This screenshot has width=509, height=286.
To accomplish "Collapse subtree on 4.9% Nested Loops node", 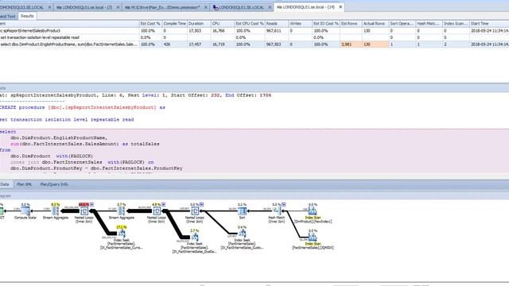I will (x=163, y=204).
